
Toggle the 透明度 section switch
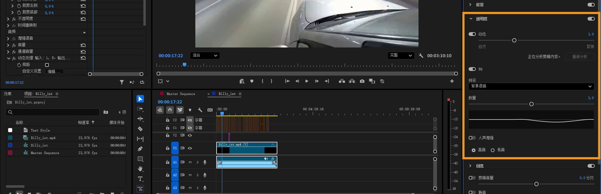tap(591, 19)
